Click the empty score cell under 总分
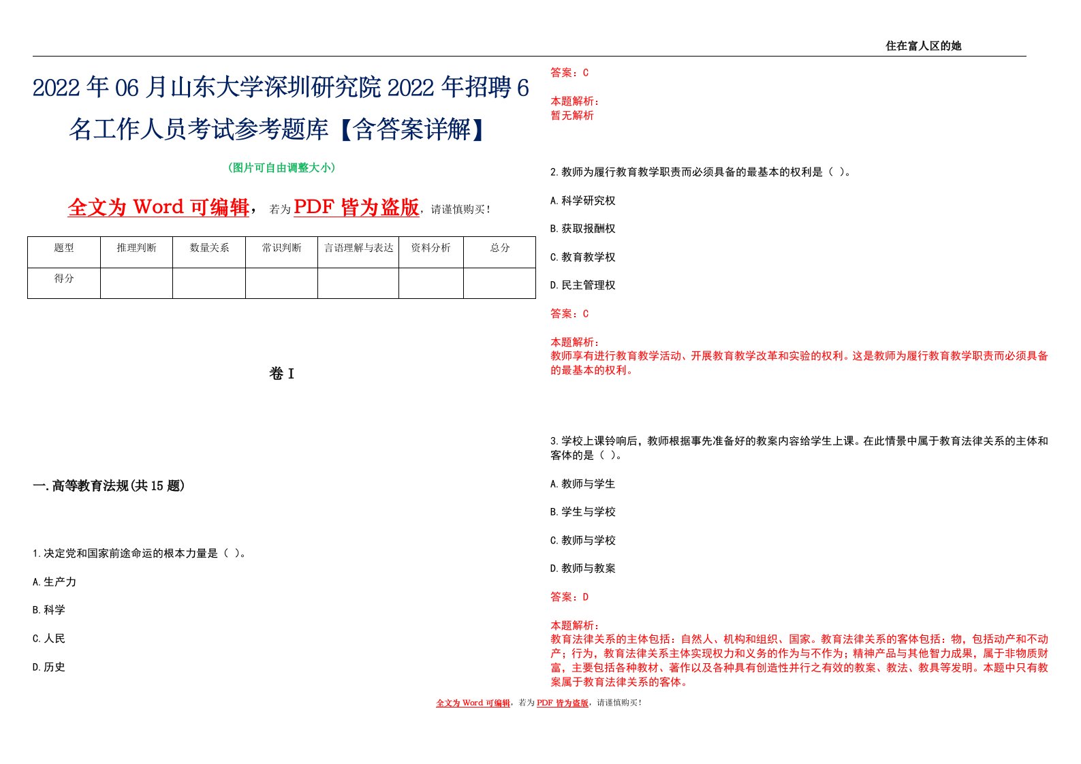The height and width of the screenshot is (764, 1081). (x=500, y=283)
